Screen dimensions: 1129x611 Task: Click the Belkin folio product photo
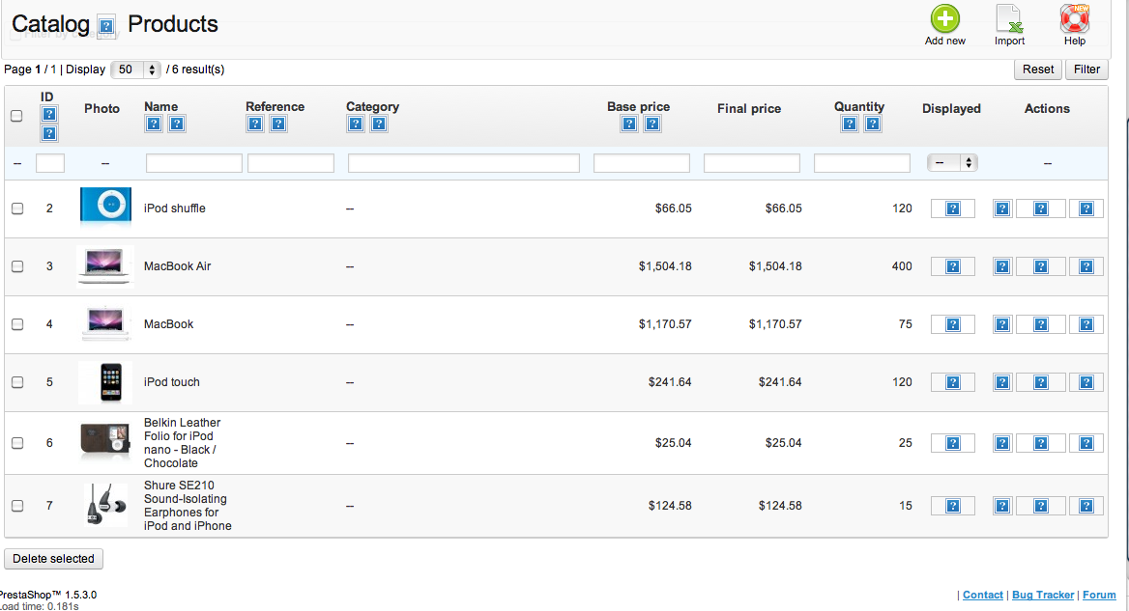click(105, 441)
